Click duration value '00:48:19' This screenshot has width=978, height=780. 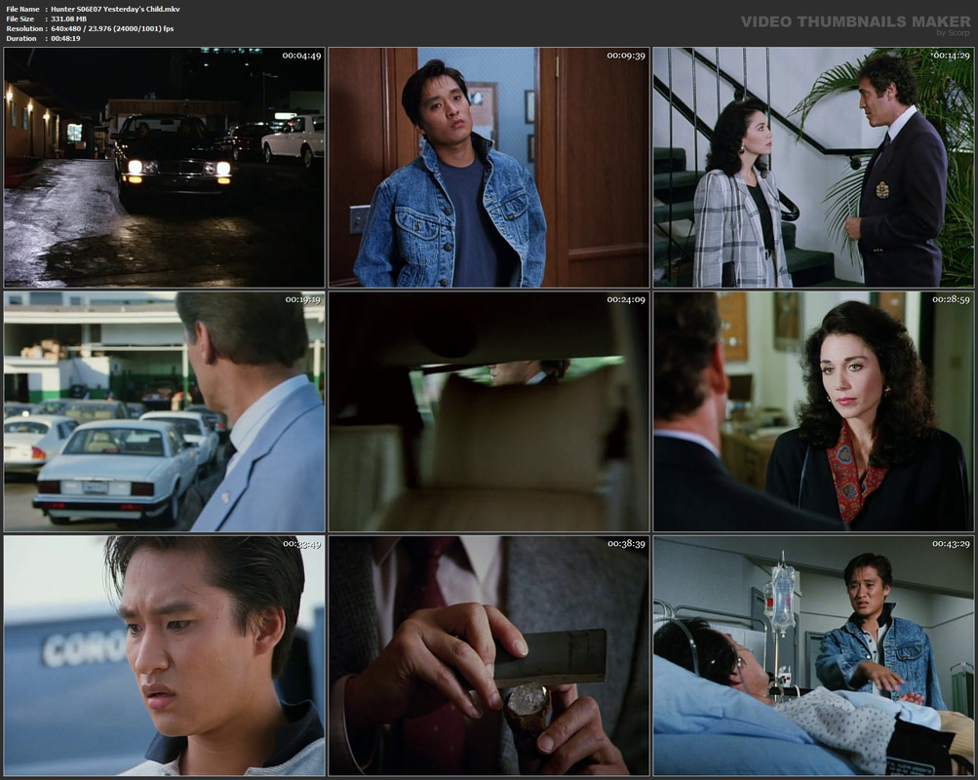coord(65,39)
